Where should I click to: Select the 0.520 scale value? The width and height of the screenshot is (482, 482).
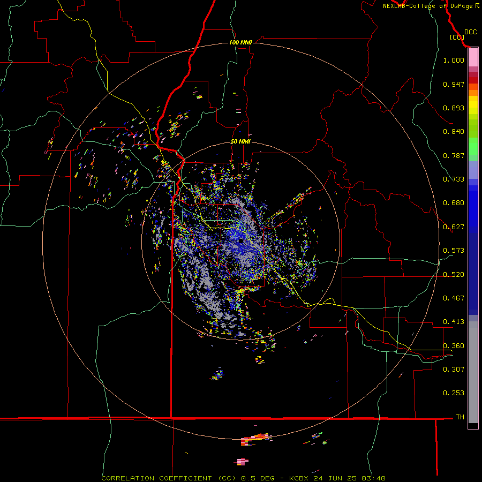point(454,275)
